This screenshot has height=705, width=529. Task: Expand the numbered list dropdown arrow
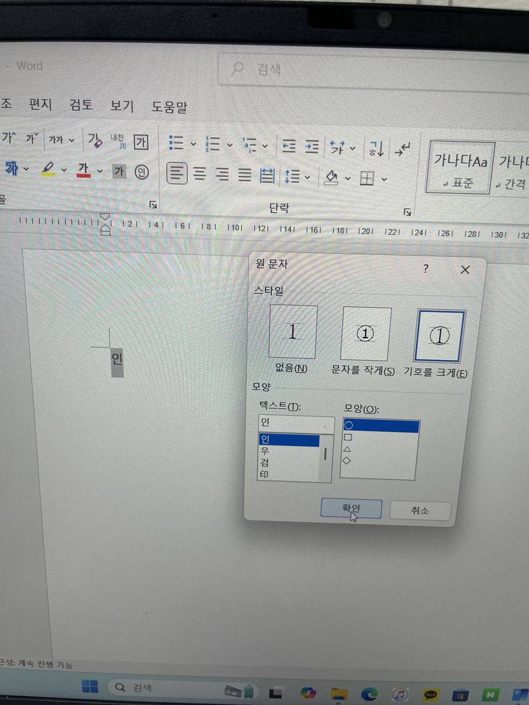click(x=229, y=145)
